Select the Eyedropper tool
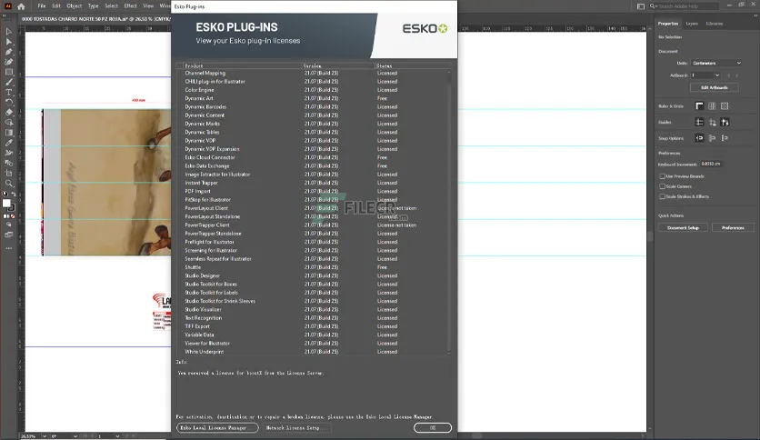This screenshot has height=440, width=760. 9,143
